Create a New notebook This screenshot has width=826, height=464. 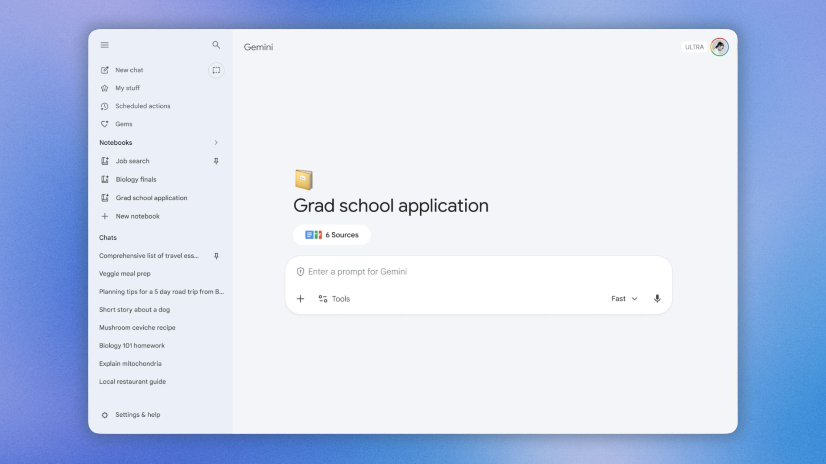[137, 216]
